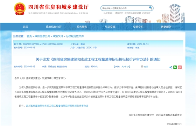This screenshot has height=126, width=196.
Task: Set font size to 大
Action: [122, 66]
